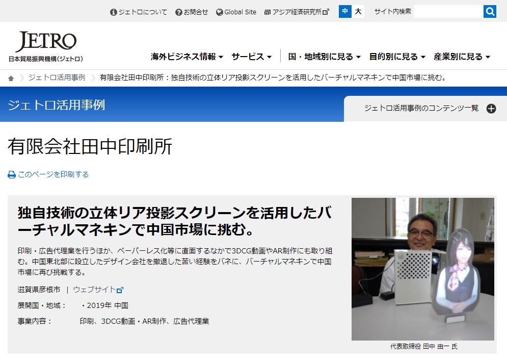The image size is (507, 364).
Task: Open アジア経済研究所 external link
Action: (301, 12)
